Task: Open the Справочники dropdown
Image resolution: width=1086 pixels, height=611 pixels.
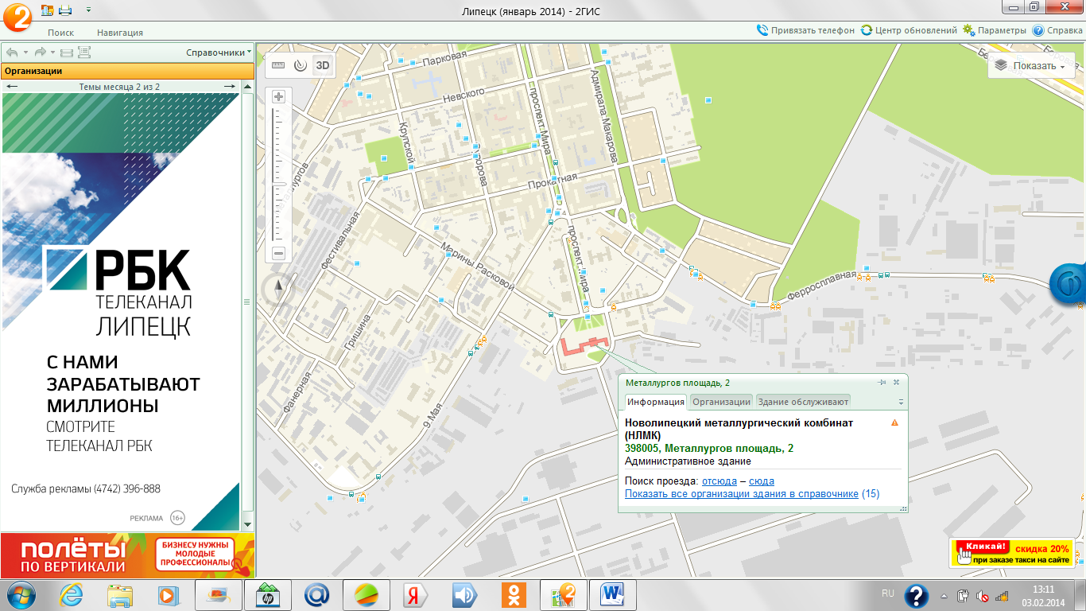Action: [x=219, y=53]
